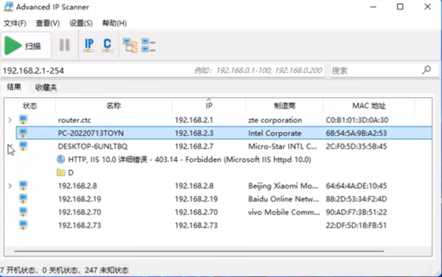
Task: Click the computer icon for router.ctc
Action: (23, 120)
